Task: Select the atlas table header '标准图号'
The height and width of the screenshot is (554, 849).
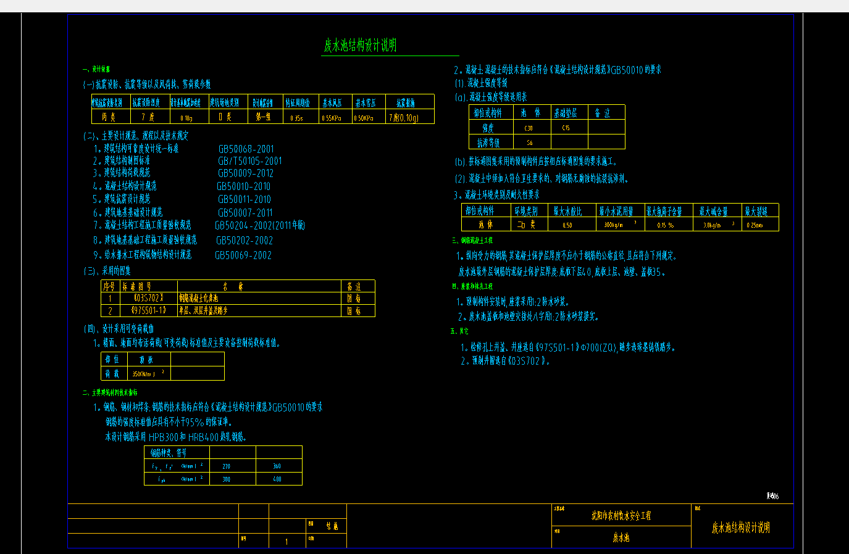Action: 137,286
